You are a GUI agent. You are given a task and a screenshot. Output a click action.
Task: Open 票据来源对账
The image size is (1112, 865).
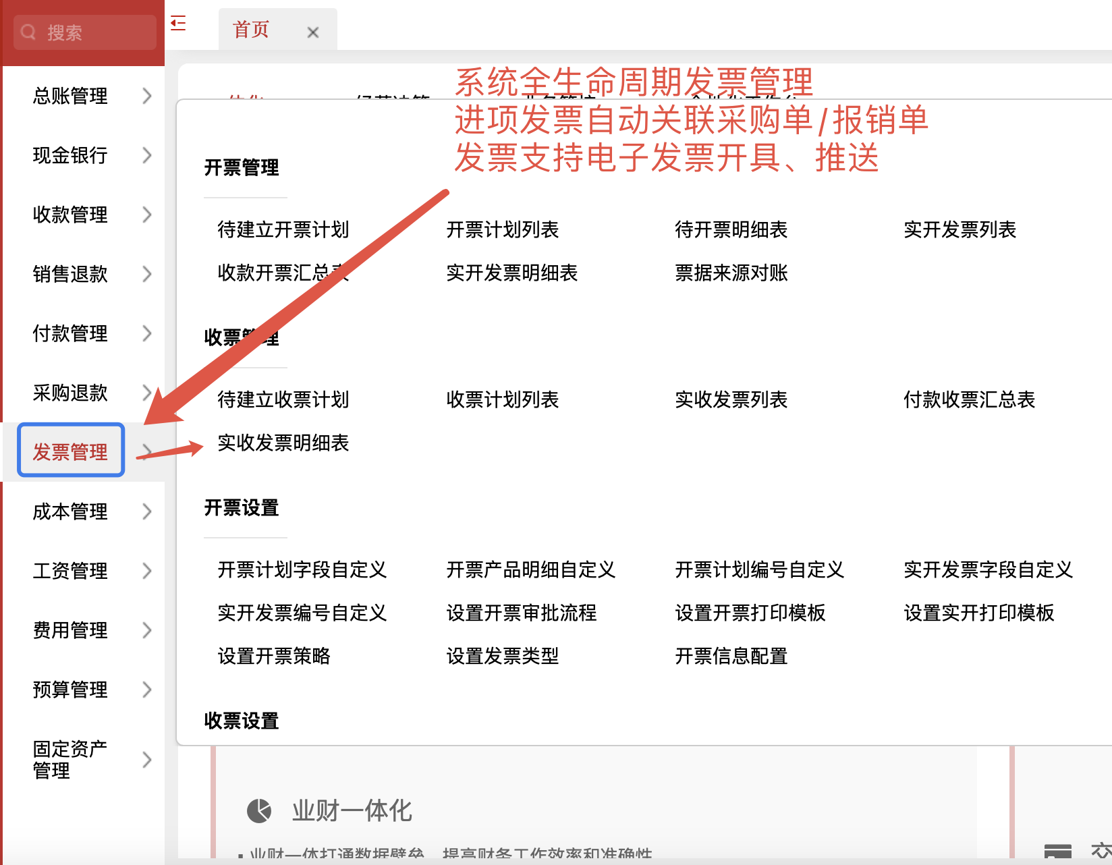[x=731, y=273]
